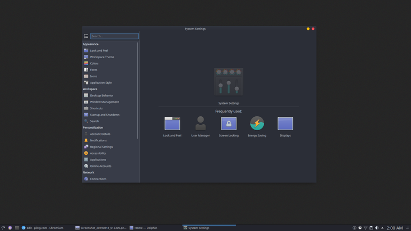Click the volume icon in system tray
Image resolution: width=411 pixels, height=231 pixels.
point(377,228)
